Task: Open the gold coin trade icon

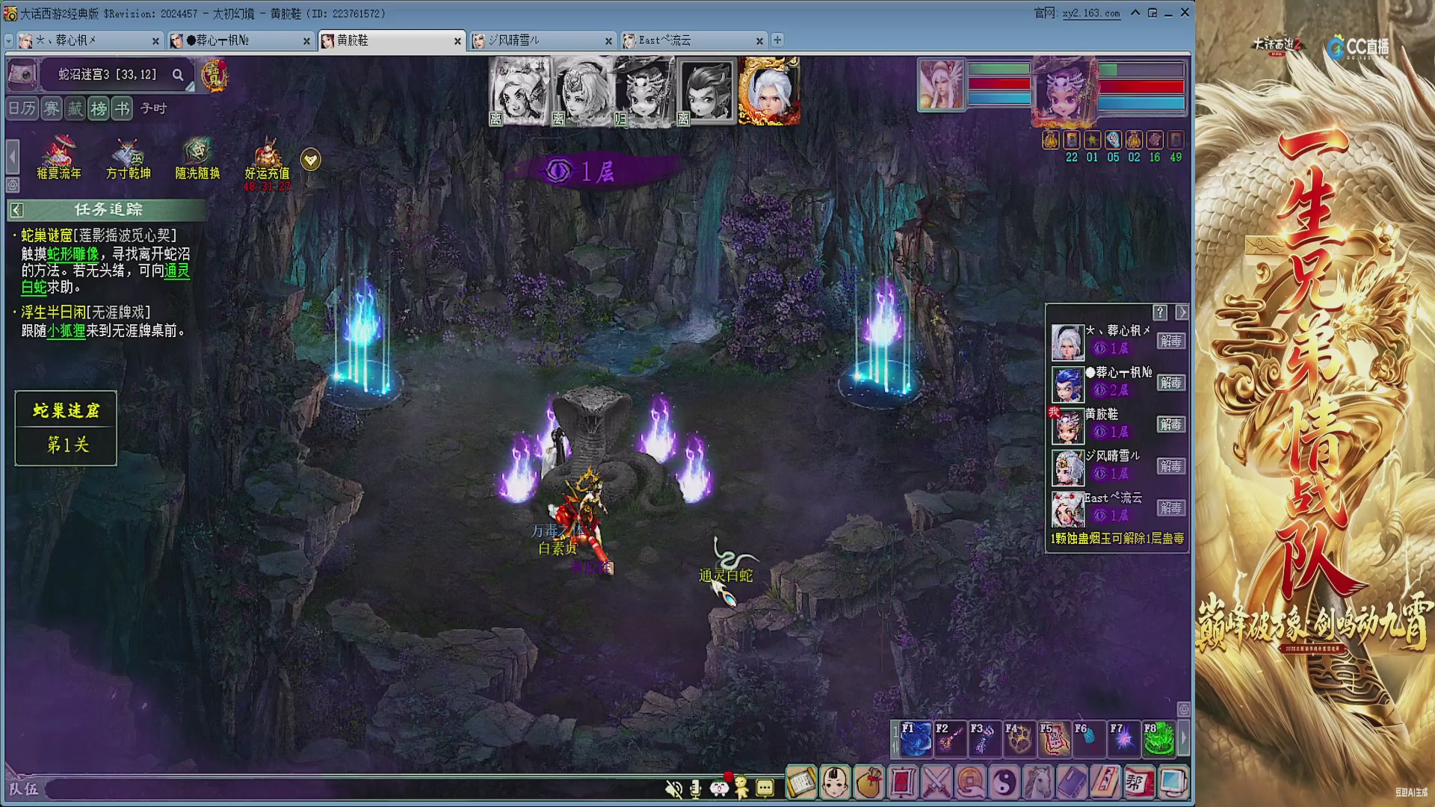Action: pos(971,783)
